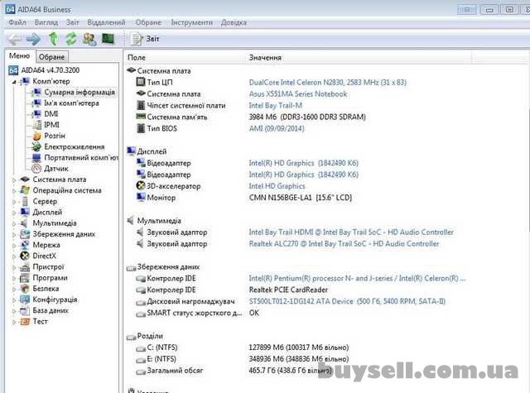The height and width of the screenshot is (393, 530).
Task: Open the AMI (09/09/2014) BIOS link
Action: [x=277, y=128]
